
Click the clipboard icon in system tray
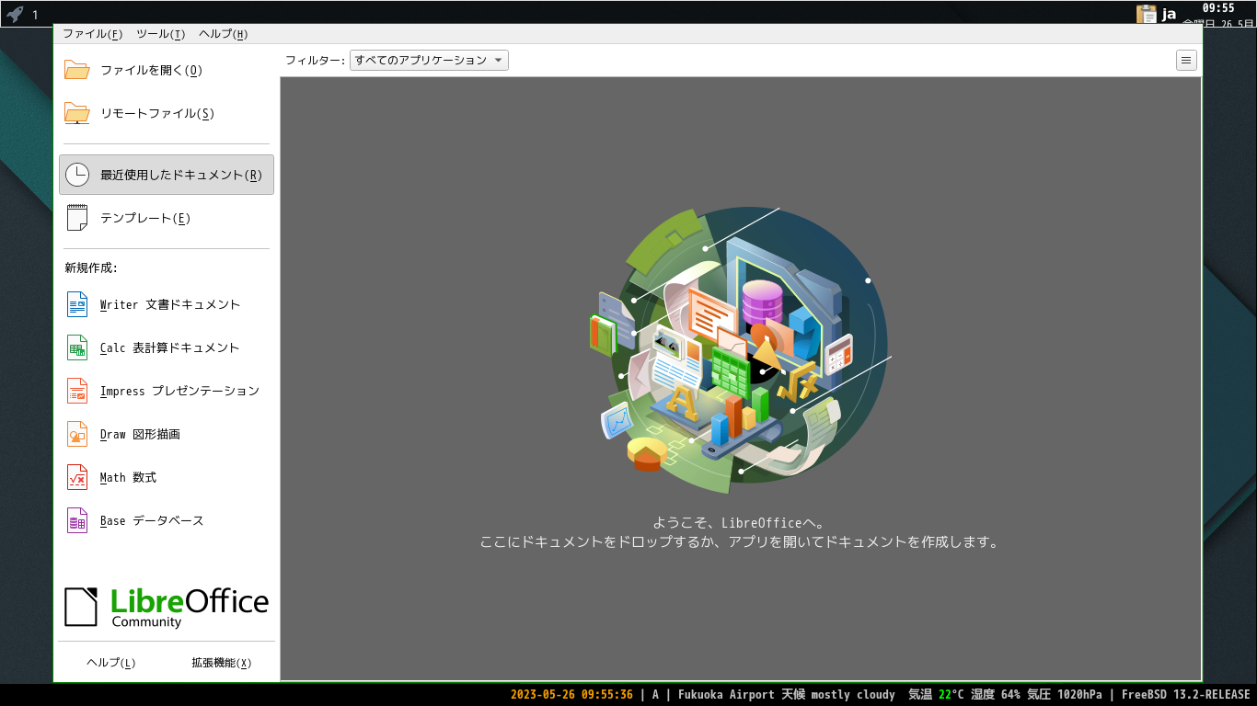1146,14
